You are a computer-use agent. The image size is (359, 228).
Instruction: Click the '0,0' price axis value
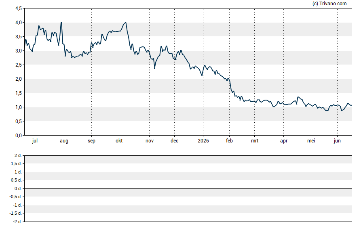pyautogui.click(x=19, y=136)
